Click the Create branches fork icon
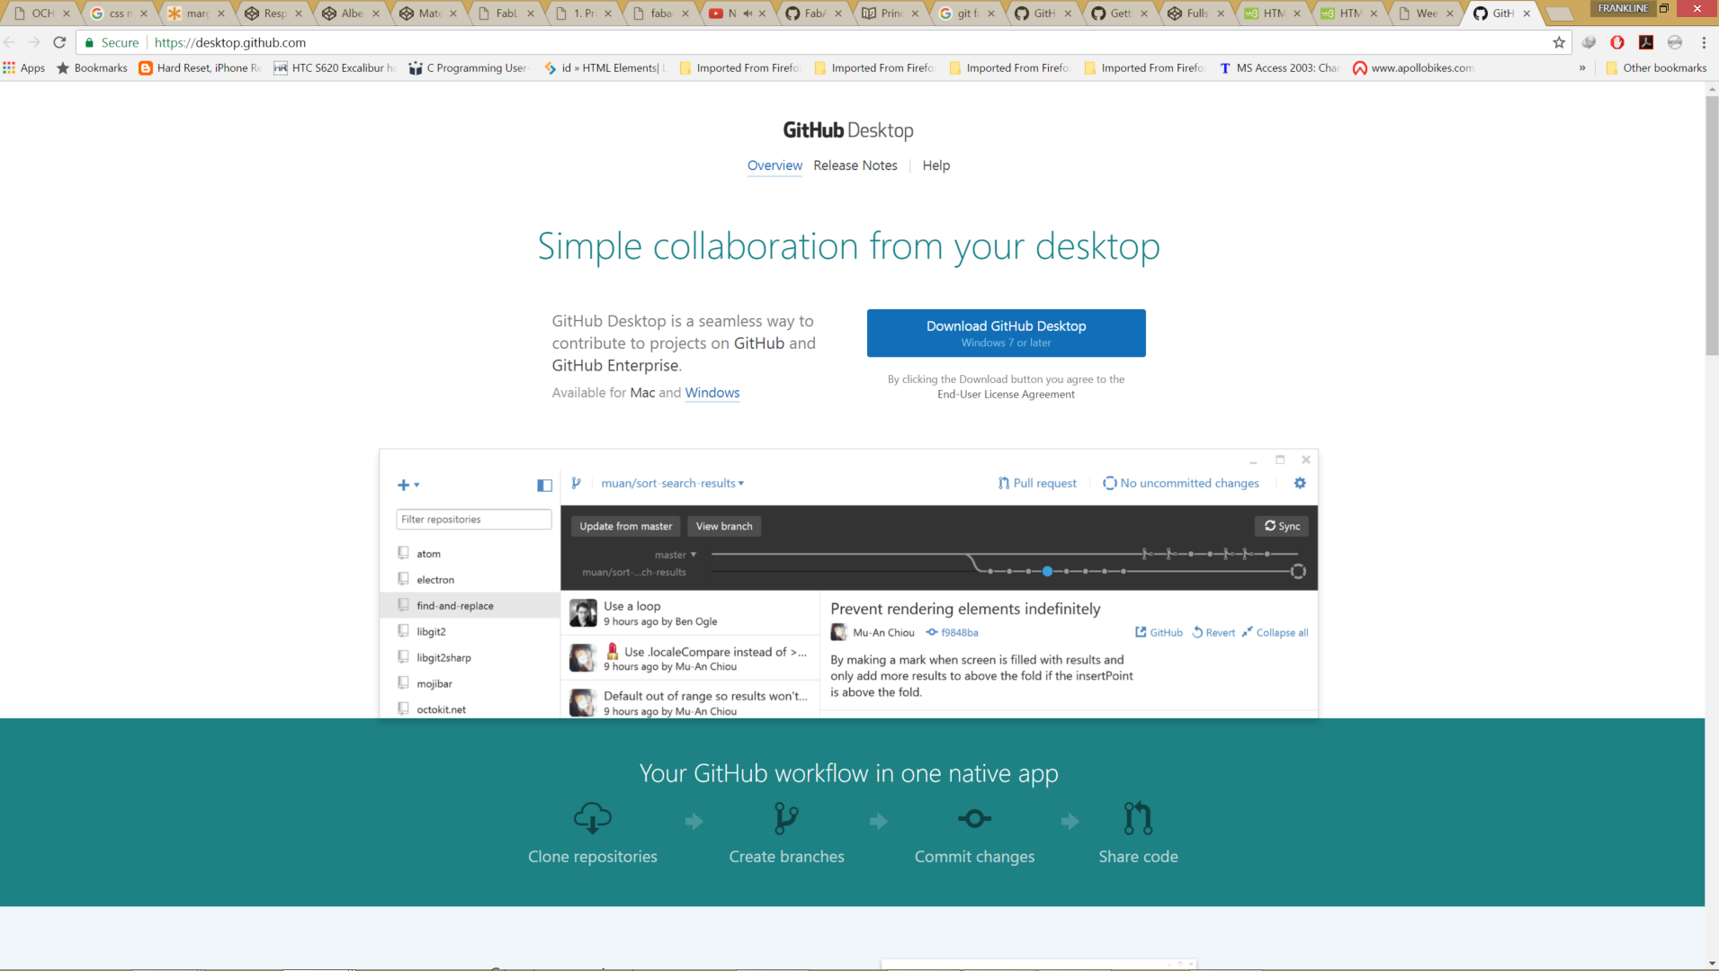The width and height of the screenshot is (1719, 971). click(786, 818)
